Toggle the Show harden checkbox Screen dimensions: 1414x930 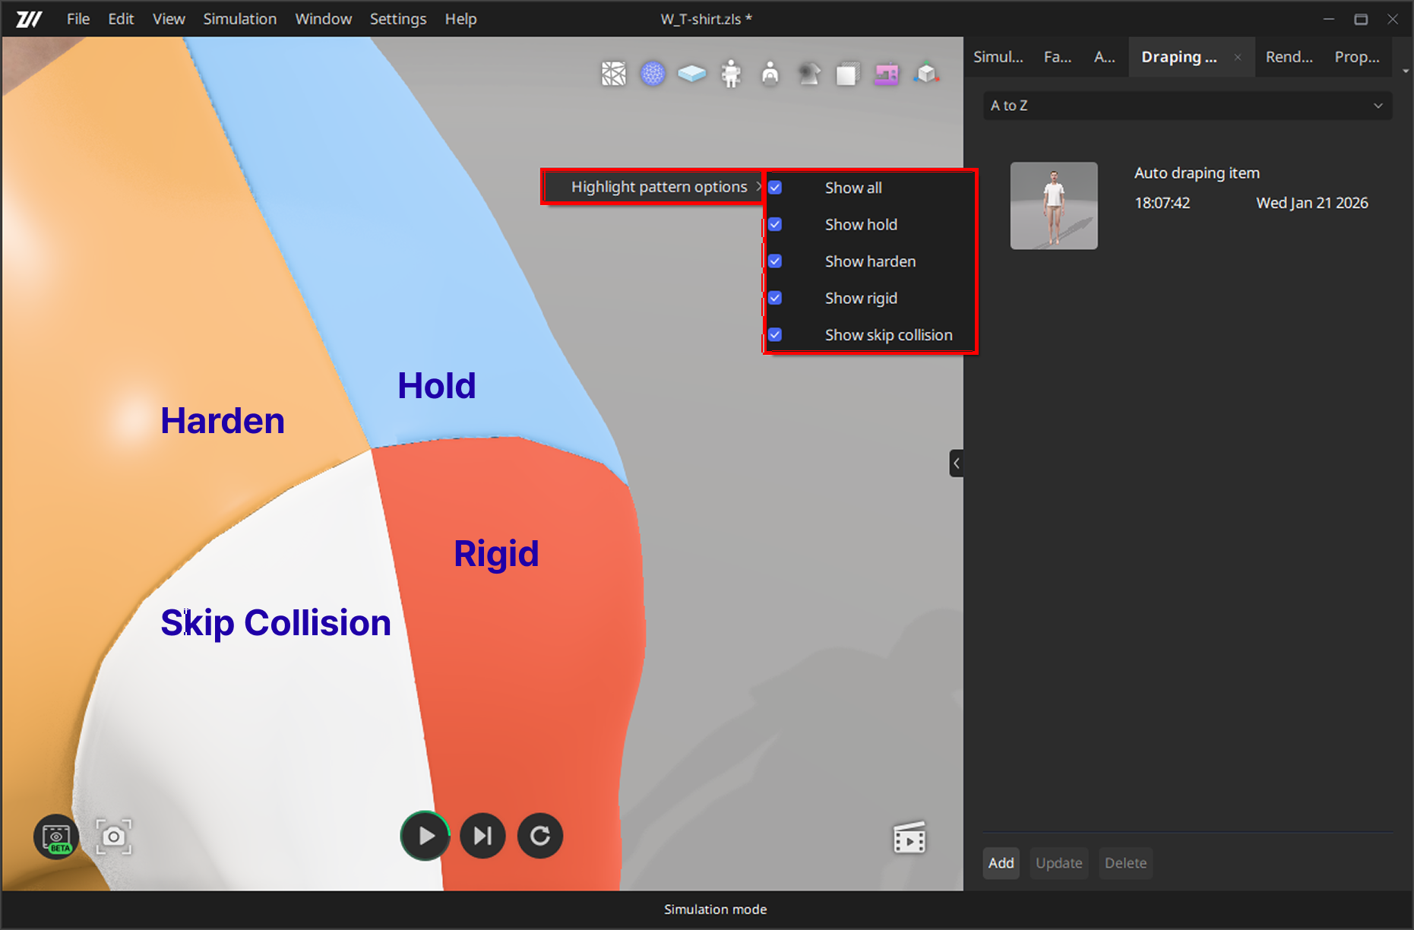click(x=775, y=261)
